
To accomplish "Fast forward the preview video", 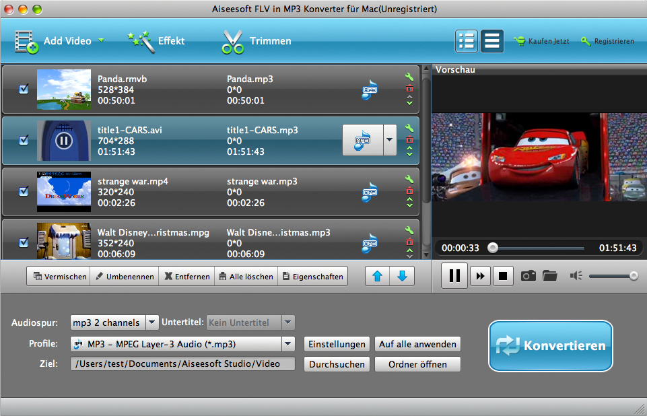I will [480, 276].
